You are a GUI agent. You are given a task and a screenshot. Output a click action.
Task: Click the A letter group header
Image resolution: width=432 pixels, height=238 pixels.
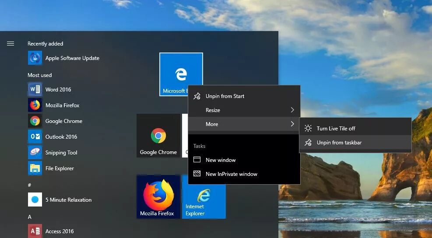tap(29, 217)
